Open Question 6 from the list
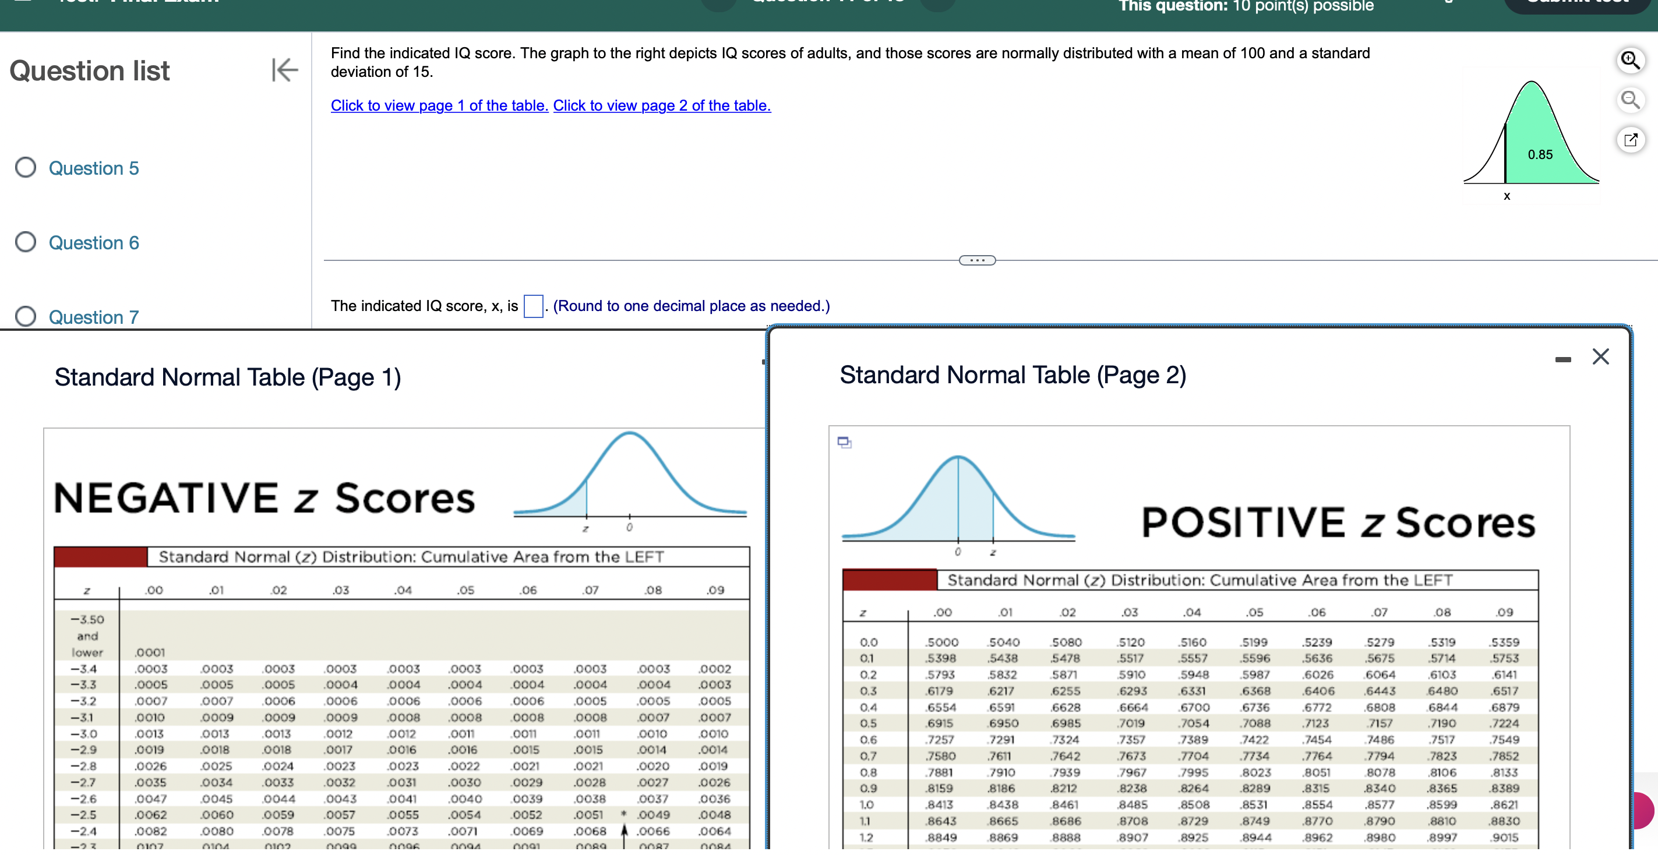 94,243
